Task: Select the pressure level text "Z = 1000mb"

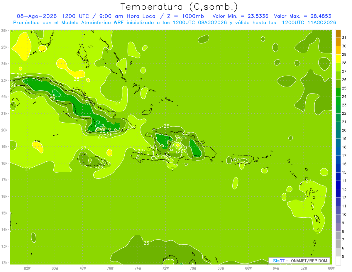Action: point(186,16)
